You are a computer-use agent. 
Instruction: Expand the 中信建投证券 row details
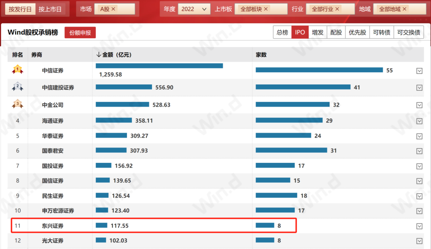click(419, 88)
